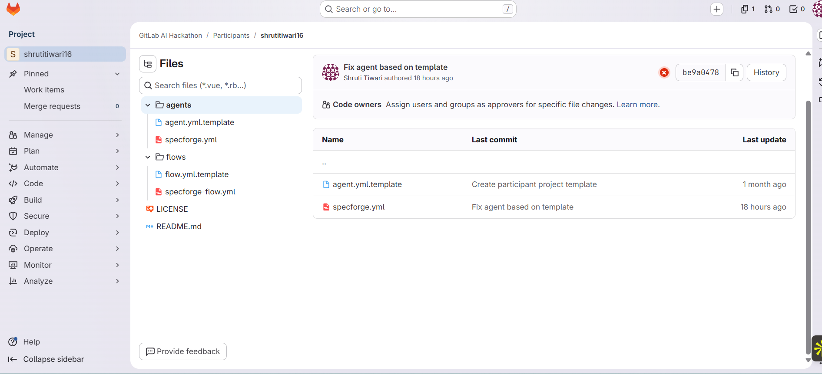Open merge requests counter in top bar

click(772, 9)
